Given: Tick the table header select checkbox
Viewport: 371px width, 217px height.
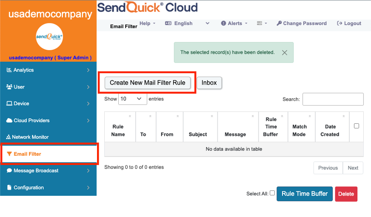Looking at the screenshot, I should click(x=357, y=126).
